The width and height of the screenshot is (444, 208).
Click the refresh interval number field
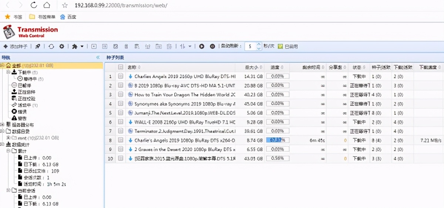pyautogui.click(x=250, y=46)
